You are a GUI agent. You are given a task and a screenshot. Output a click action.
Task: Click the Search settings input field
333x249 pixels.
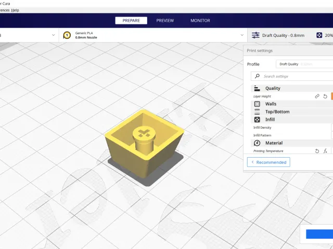[x=292, y=76]
